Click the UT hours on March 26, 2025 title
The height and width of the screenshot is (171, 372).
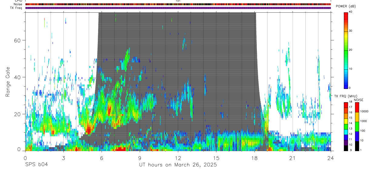(178, 165)
